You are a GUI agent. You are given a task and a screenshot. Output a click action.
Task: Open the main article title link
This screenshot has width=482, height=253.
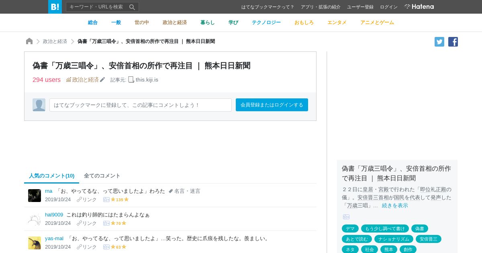point(141,65)
